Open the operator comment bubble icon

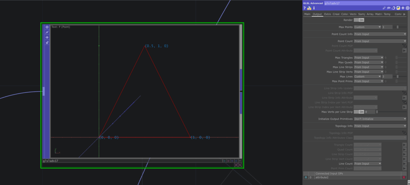pos(389,8)
